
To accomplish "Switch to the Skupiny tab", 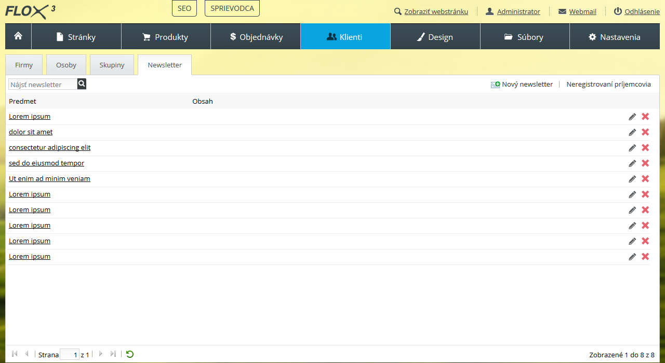I will coord(112,65).
